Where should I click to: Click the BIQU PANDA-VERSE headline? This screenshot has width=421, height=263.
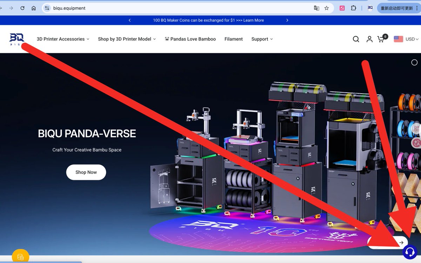point(87,133)
